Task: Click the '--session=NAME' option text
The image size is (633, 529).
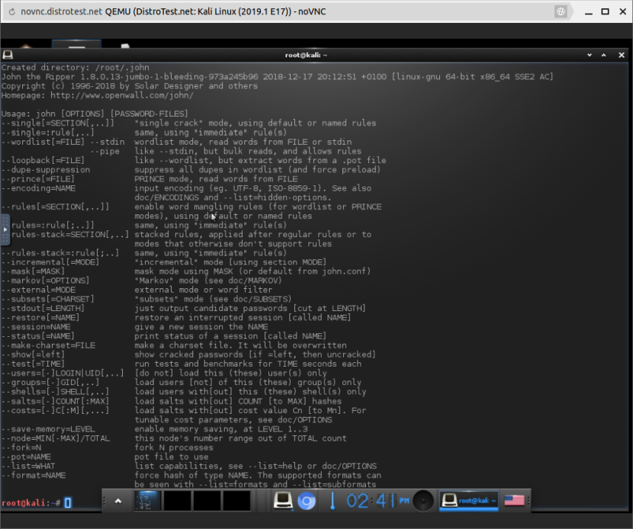Action: pyautogui.click(x=36, y=326)
